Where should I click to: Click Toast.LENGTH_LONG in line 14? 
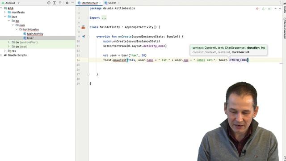point(233,60)
